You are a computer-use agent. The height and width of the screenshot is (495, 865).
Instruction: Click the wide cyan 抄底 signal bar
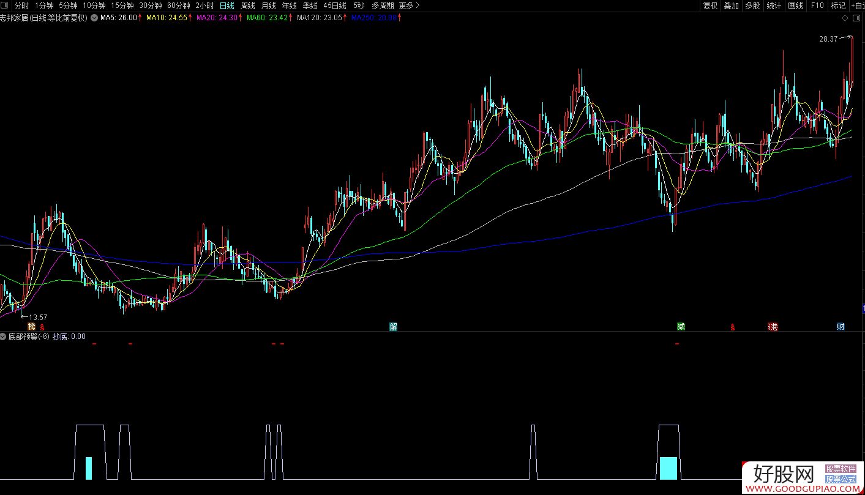click(668, 468)
